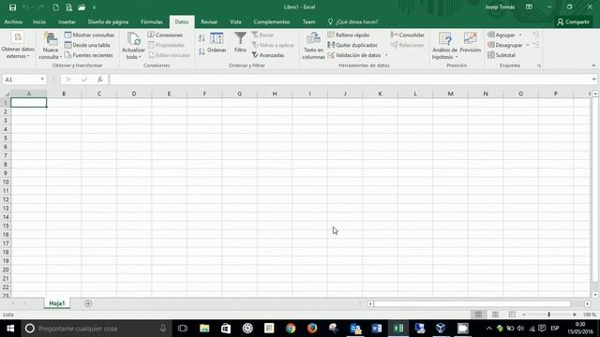Switch to Revisar tab
Viewport: 600px width, 337px height.
pyautogui.click(x=209, y=22)
